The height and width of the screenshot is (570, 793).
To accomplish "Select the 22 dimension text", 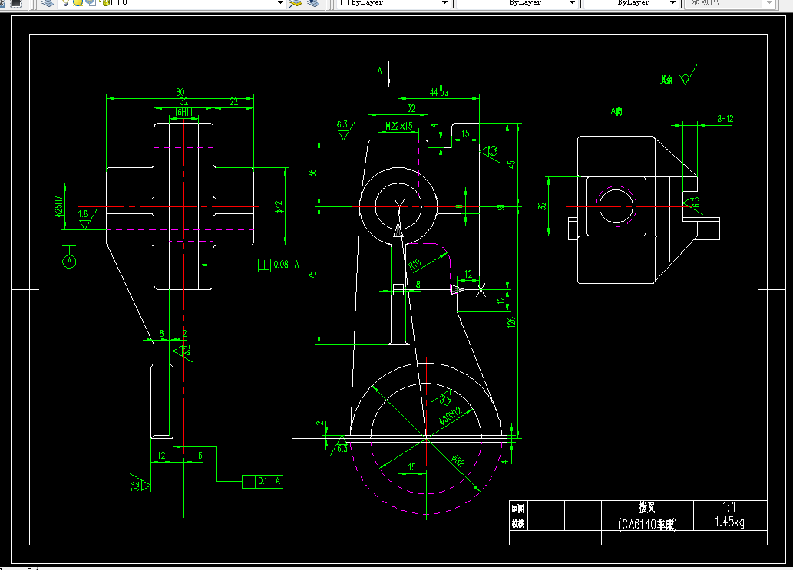I will pyautogui.click(x=233, y=101).
